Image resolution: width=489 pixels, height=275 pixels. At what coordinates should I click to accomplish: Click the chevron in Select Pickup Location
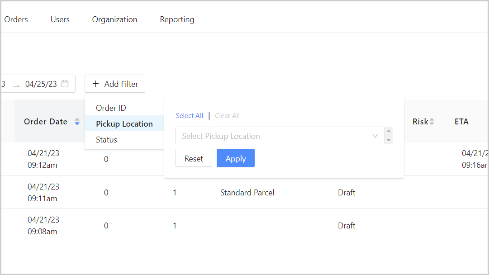[x=375, y=136]
